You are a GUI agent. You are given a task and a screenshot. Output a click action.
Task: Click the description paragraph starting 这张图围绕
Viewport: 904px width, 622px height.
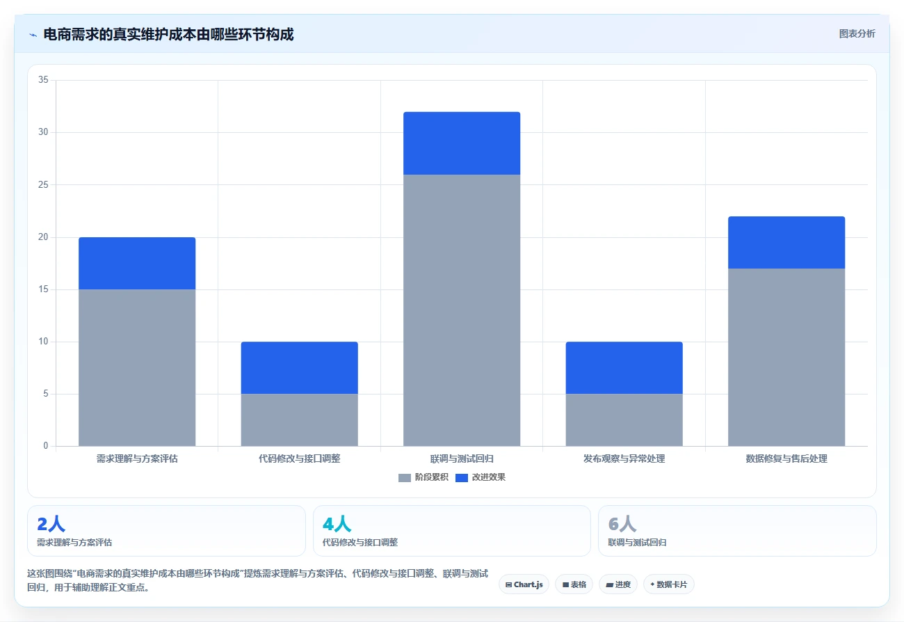click(x=257, y=580)
